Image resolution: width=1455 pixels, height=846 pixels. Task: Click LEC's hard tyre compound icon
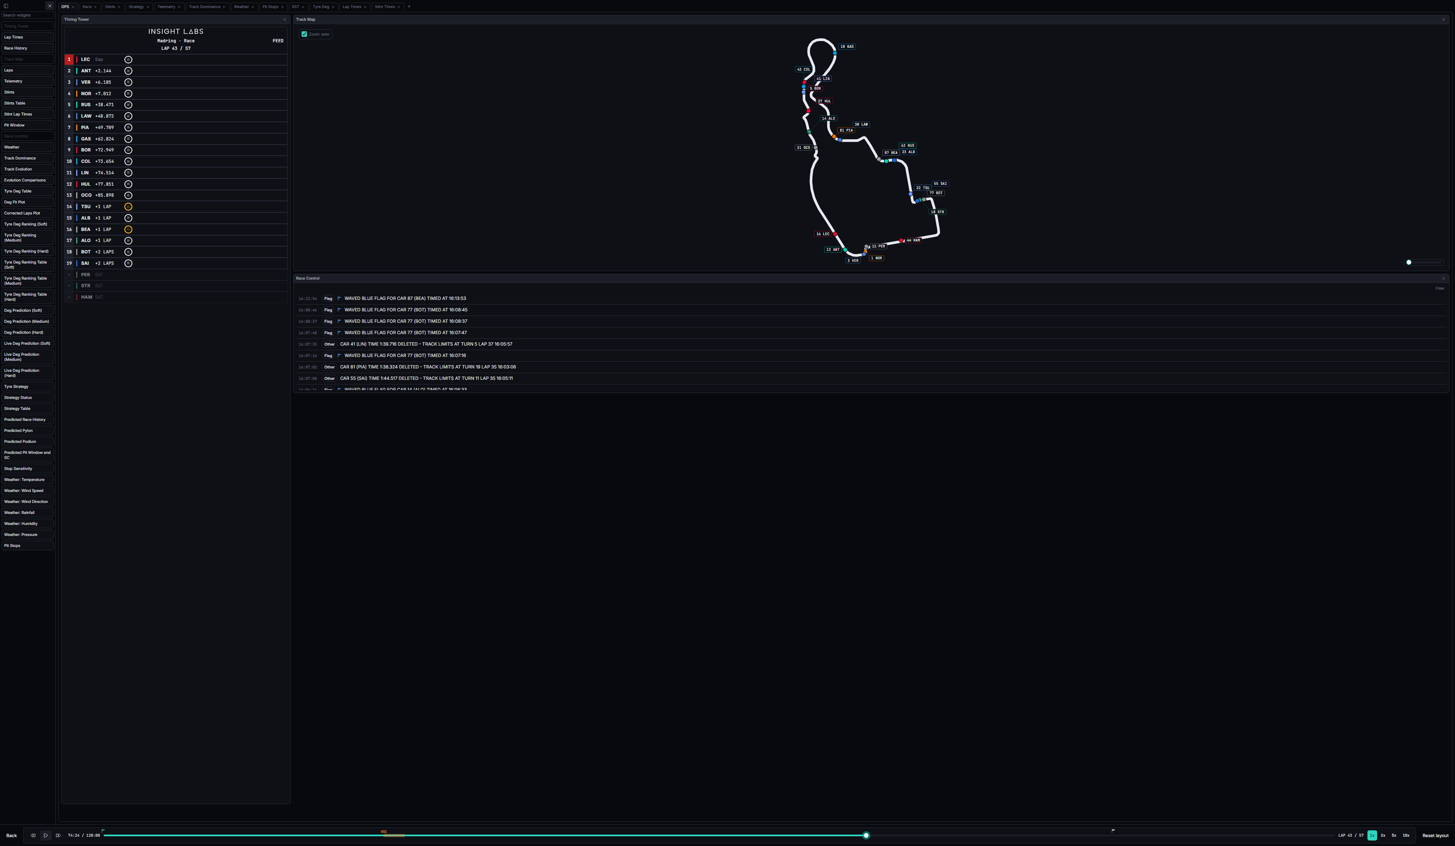tap(128, 60)
